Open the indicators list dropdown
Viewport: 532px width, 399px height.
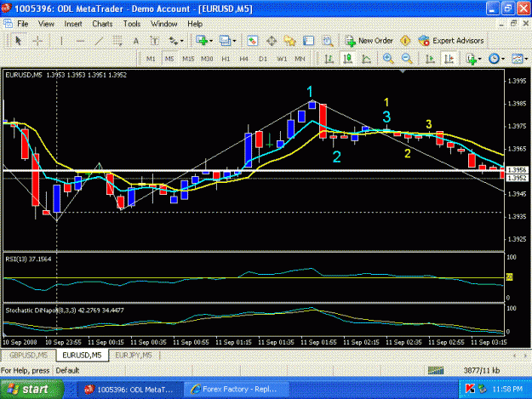(473, 59)
